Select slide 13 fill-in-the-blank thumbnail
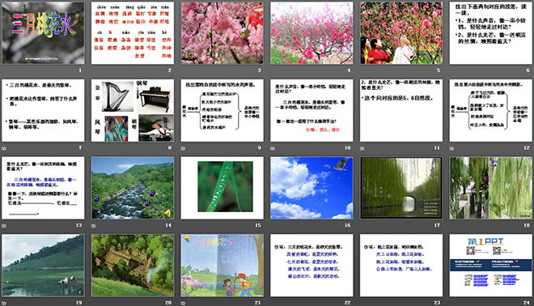The image size is (534, 306). (x=43, y=188)
